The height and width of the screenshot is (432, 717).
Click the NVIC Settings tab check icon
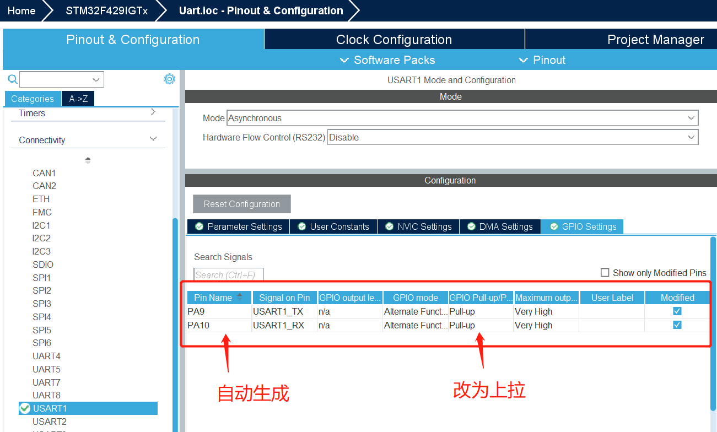(389, 226)
